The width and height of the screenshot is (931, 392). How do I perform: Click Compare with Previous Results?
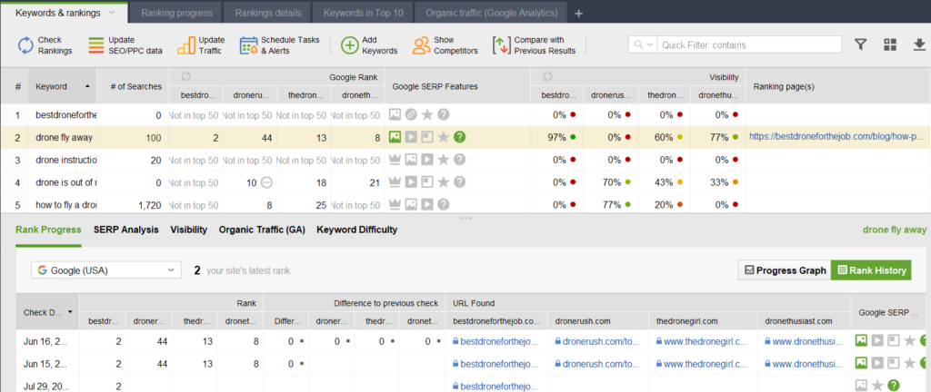(535, 45)
